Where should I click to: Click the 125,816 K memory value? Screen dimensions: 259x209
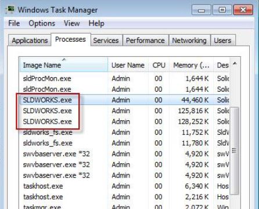click(x=193, y=111)
